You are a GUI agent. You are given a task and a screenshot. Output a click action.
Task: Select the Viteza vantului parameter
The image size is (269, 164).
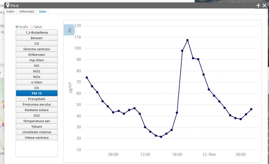pyautogui.click(x=37, y=138)
